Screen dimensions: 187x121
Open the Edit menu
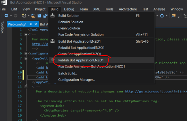(14, 9)
